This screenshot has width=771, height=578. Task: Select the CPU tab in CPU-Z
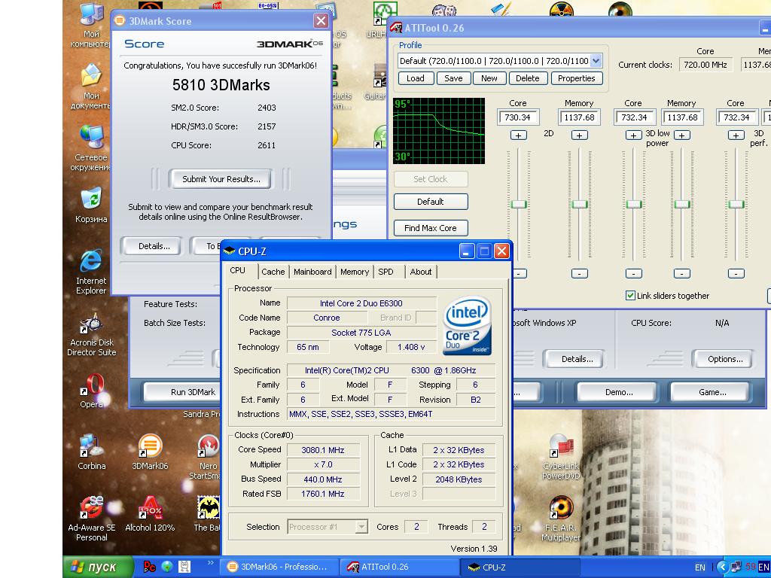(x=237, y=270)
